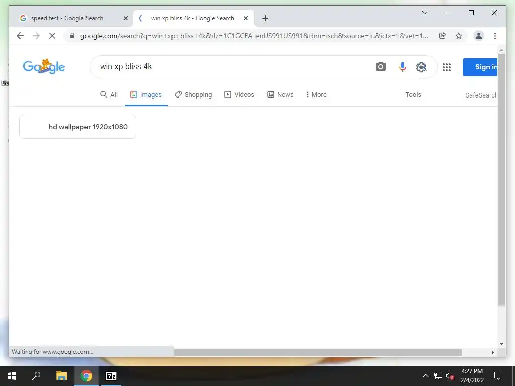This screenshot has height=386, width=515.
Task: Open Chrome's three-dot menu
Action: coord(495,36)
